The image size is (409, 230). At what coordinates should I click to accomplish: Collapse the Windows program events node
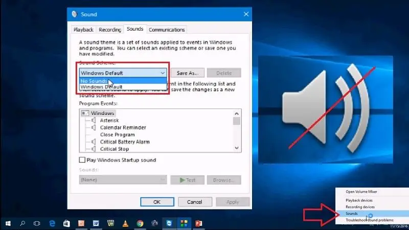tap(85, 113)
